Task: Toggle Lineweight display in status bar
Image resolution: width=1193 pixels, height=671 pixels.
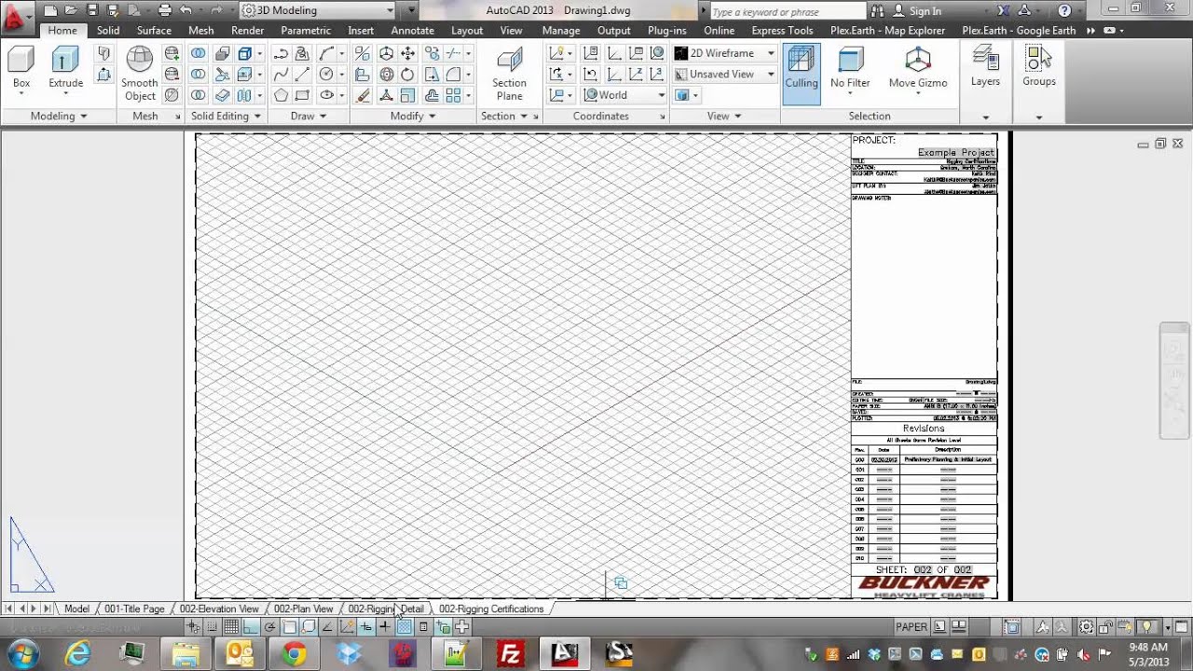Action: click(x=384, y=627)
